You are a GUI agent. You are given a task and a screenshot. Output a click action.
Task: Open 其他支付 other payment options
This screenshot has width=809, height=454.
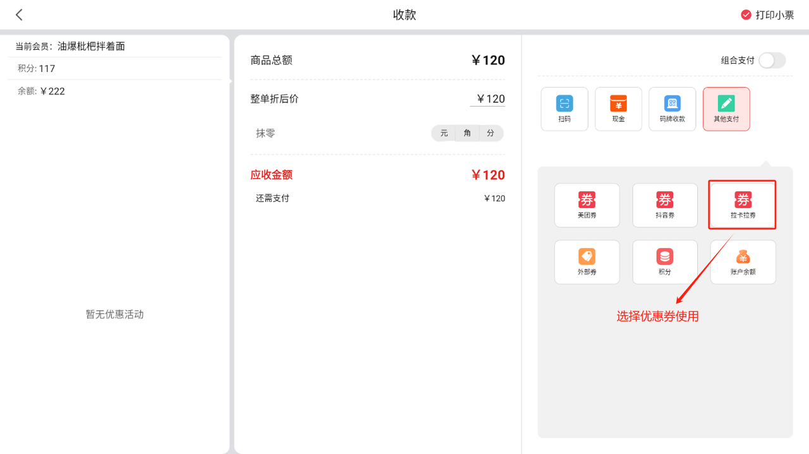(x=726, y=109)
